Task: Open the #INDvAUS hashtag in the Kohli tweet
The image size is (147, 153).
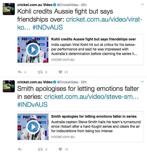Action: 48,27
